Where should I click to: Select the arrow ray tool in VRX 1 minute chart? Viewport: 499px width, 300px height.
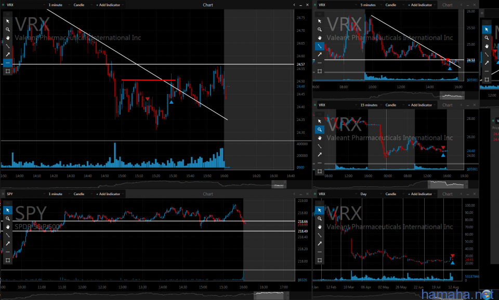click(8, 54)
